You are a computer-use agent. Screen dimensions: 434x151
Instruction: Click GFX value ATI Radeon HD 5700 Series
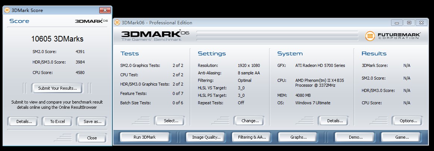pos(320,65)
